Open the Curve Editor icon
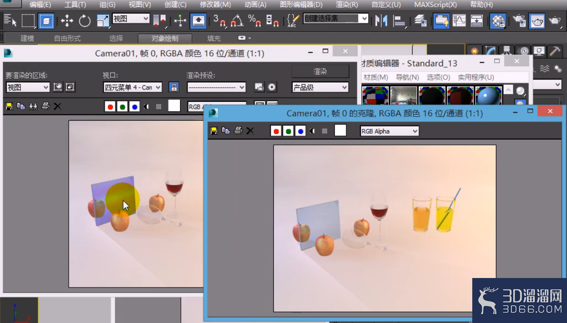The height and width of the screenshot is (323, 567). pos(459,21)
